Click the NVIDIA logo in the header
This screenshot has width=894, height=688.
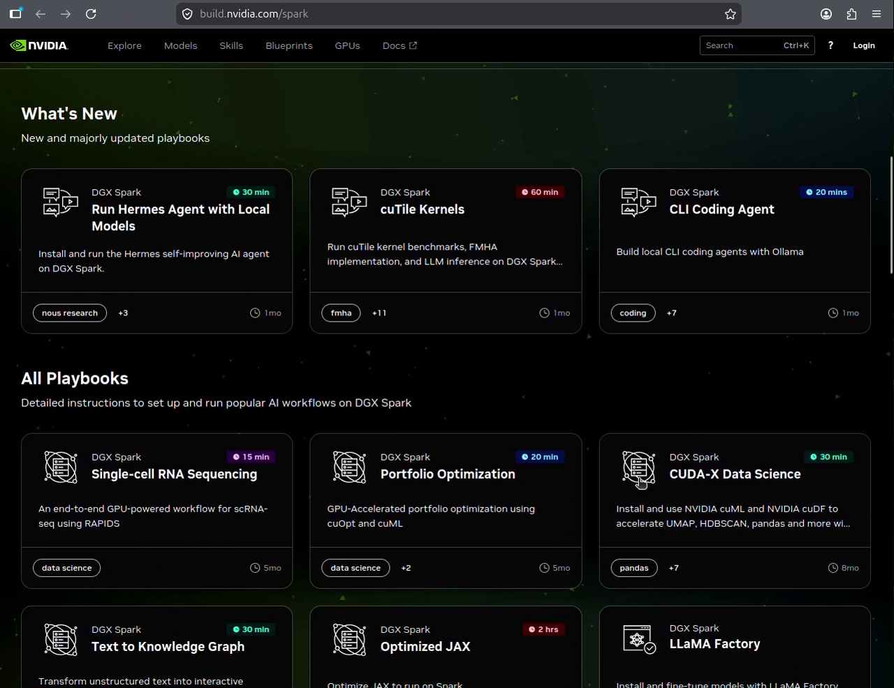click(39, 45)
